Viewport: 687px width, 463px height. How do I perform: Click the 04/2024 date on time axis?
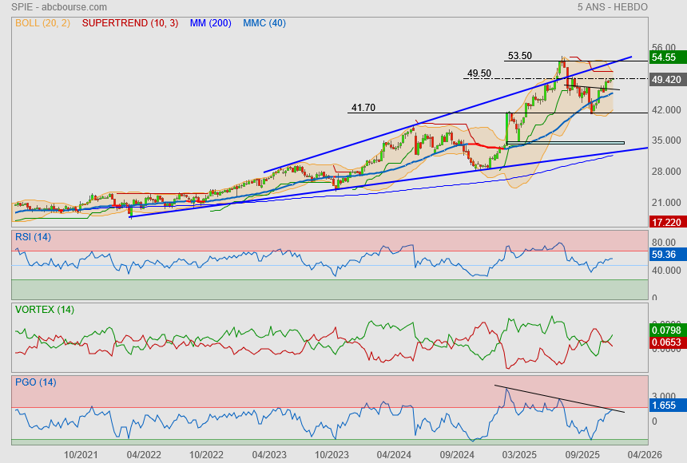coord(394,454)
